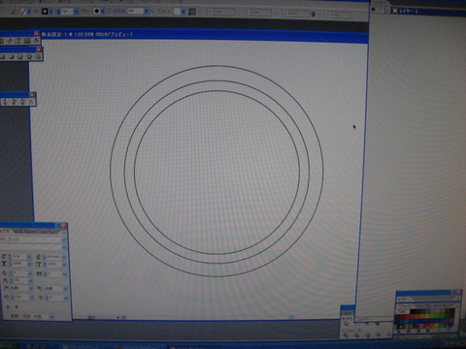Screen dimensions: 466x349
Task: Open the leading dropdown in Character panel
Action: point(64,257)
